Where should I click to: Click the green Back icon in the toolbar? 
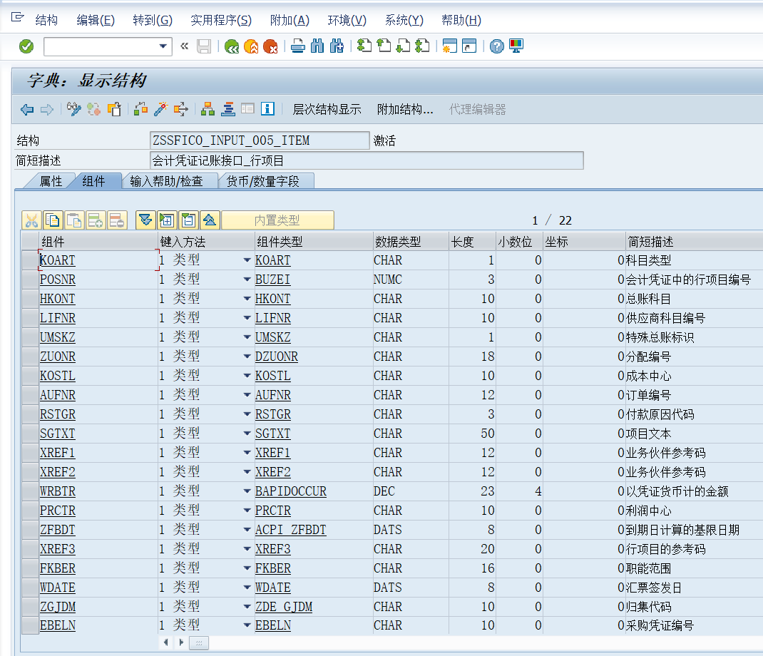pos(232,46)
